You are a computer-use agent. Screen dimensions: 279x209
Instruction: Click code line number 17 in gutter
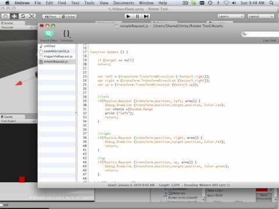(x=85, y=52)
